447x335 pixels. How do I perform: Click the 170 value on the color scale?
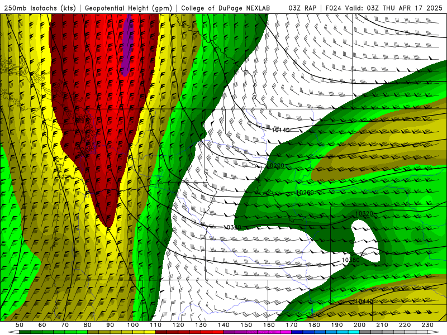292,325
